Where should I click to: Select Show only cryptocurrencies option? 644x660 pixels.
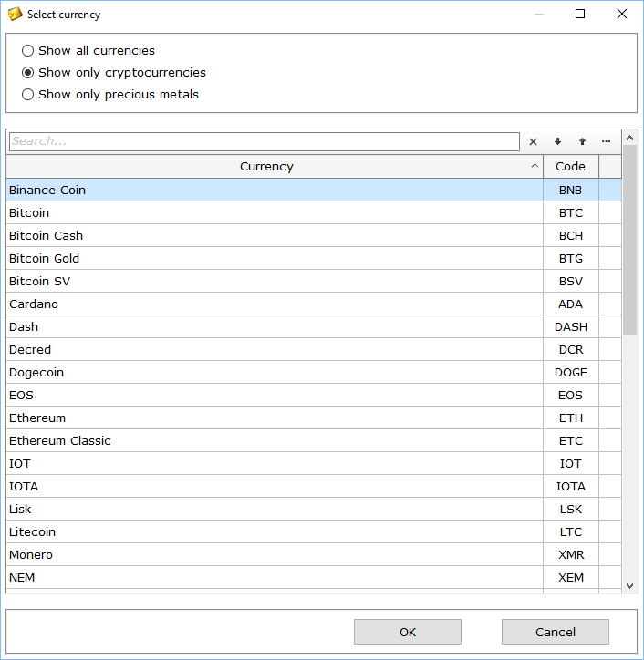pos(114,72)
